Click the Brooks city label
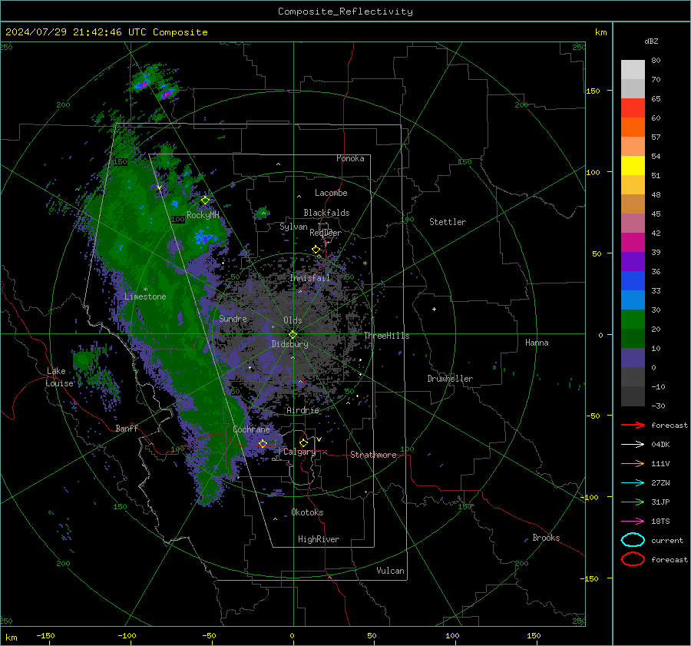 pos(546,538)
